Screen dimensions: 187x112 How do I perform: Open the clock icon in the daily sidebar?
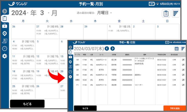click(x=70, y=72)
